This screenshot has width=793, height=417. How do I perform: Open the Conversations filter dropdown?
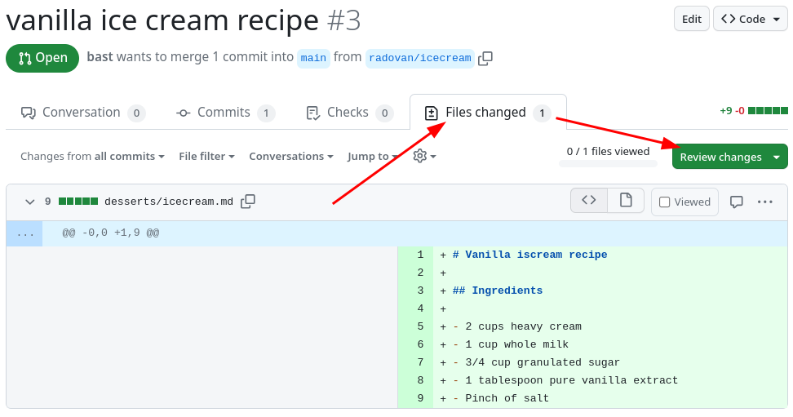click(291, 156)
